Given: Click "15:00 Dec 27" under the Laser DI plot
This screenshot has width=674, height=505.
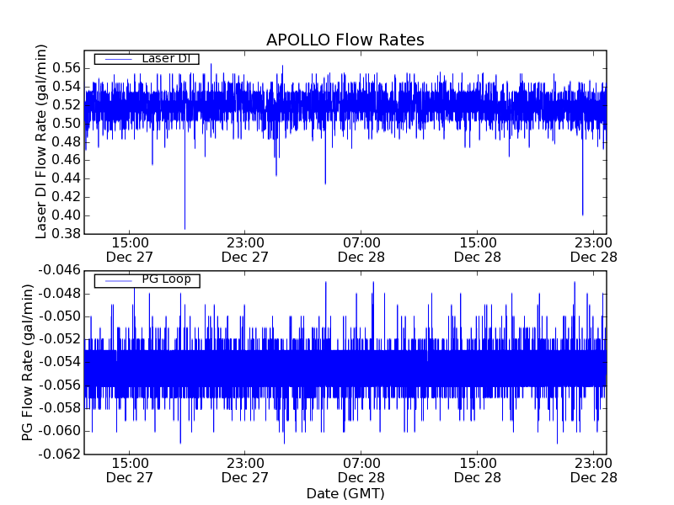Looking at the screenshot, I should coord(130,250).
